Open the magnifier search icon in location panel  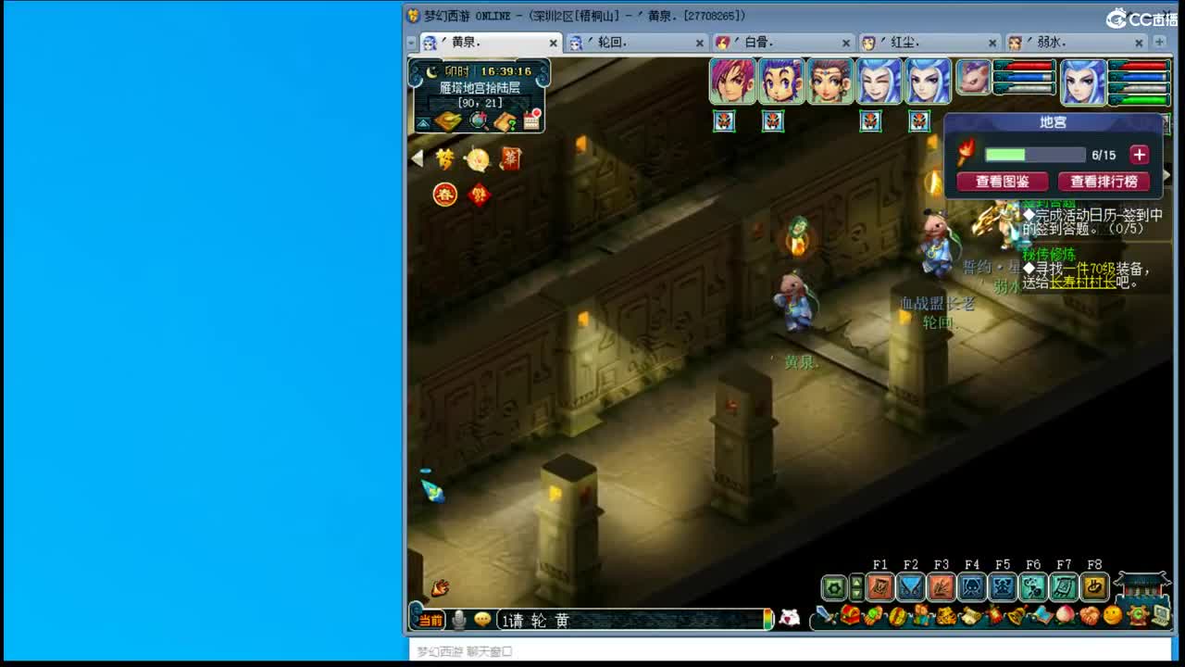click(478, 121)
